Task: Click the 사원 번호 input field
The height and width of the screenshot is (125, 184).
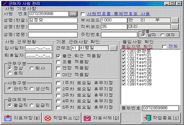Action: pos(48,14)
